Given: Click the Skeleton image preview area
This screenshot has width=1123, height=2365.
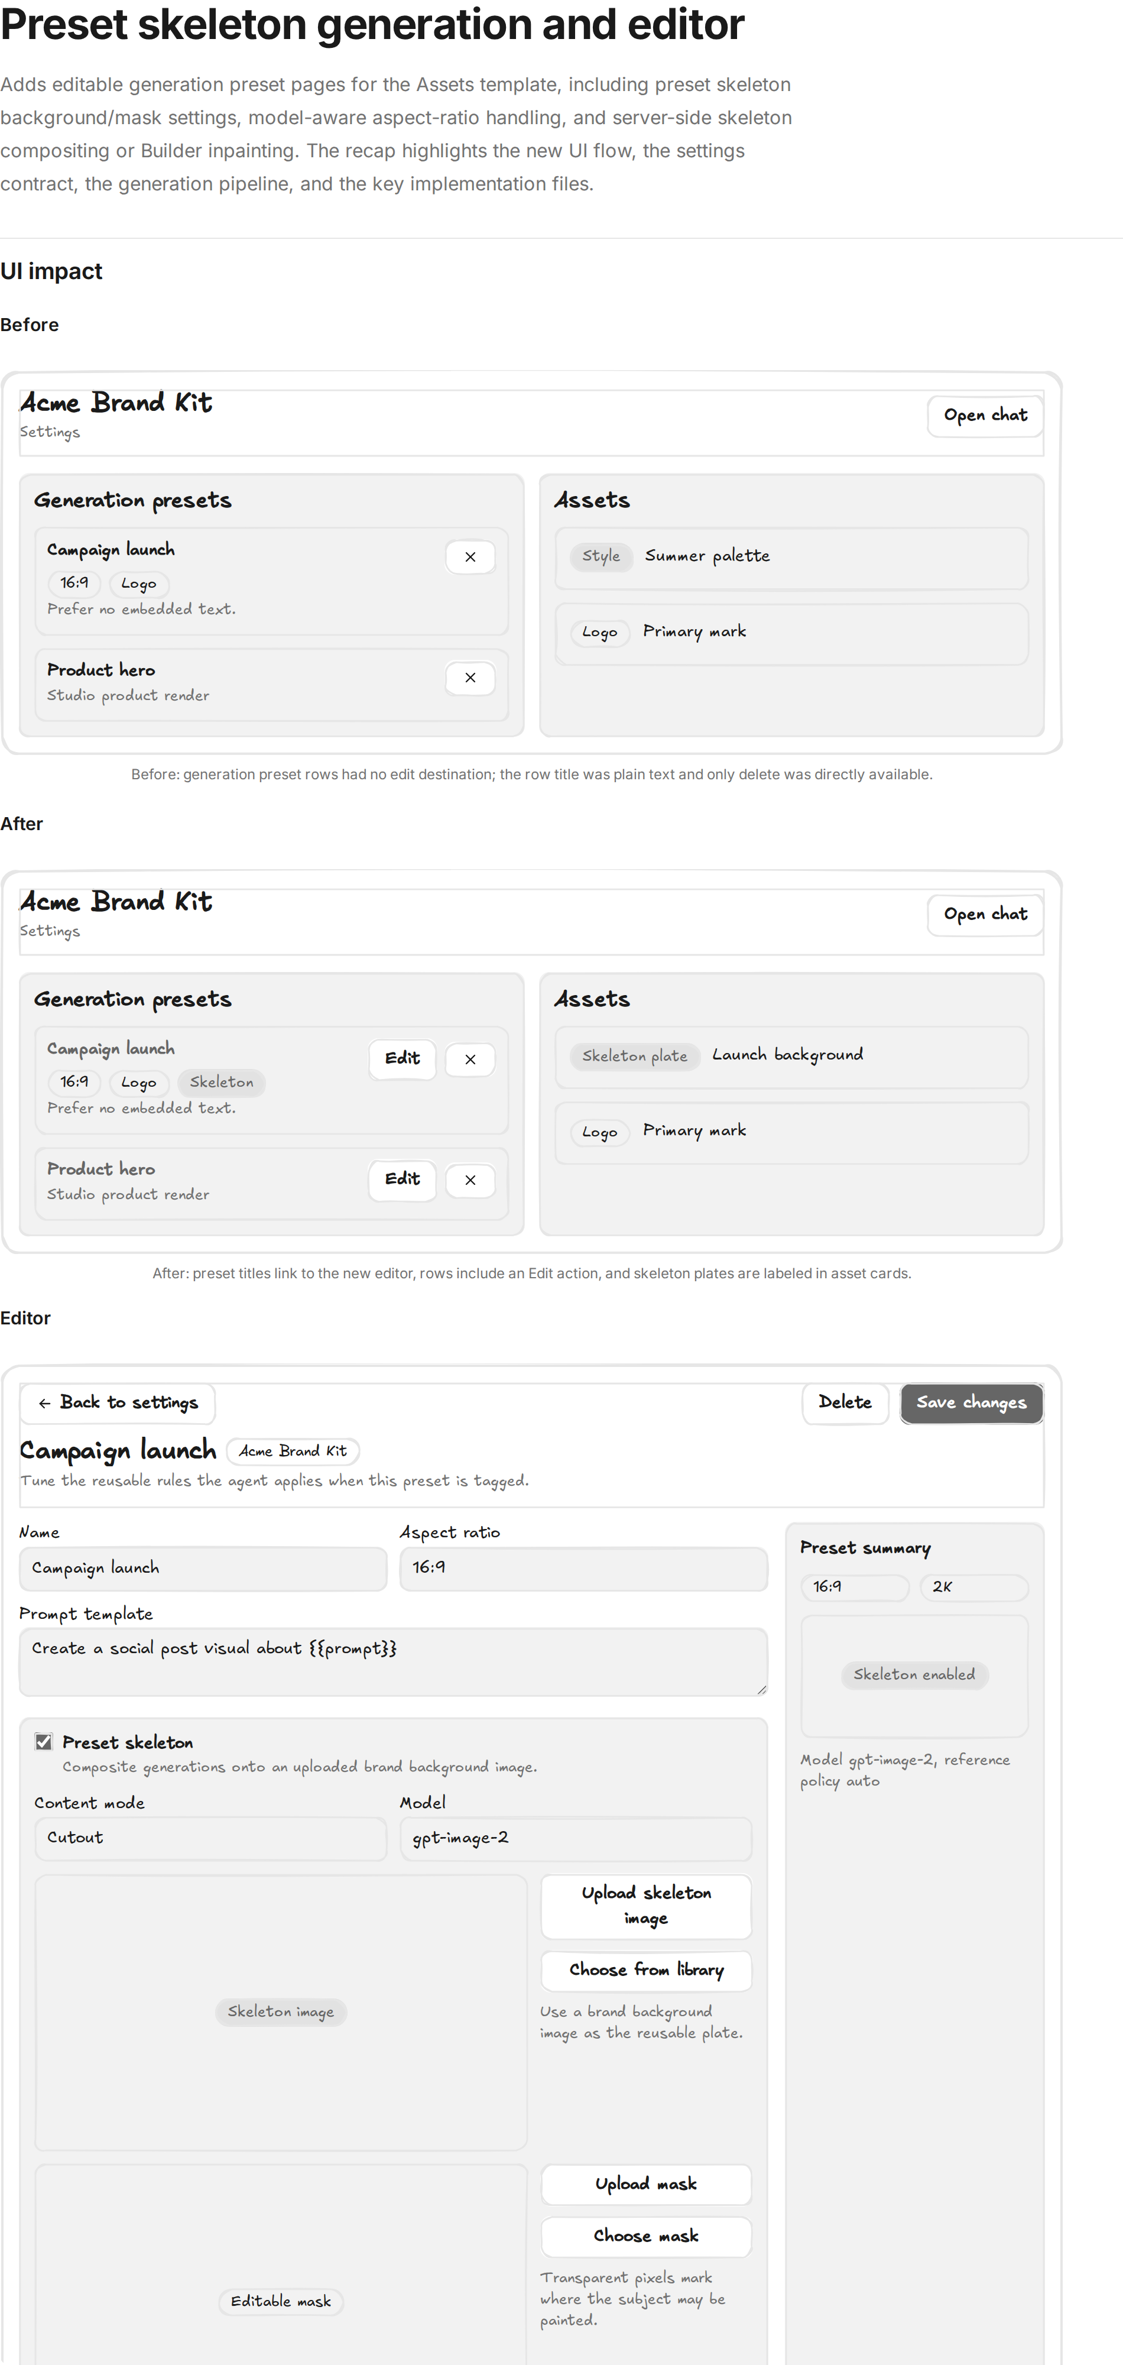Looking at the screenshot, I should [281, 2011].
